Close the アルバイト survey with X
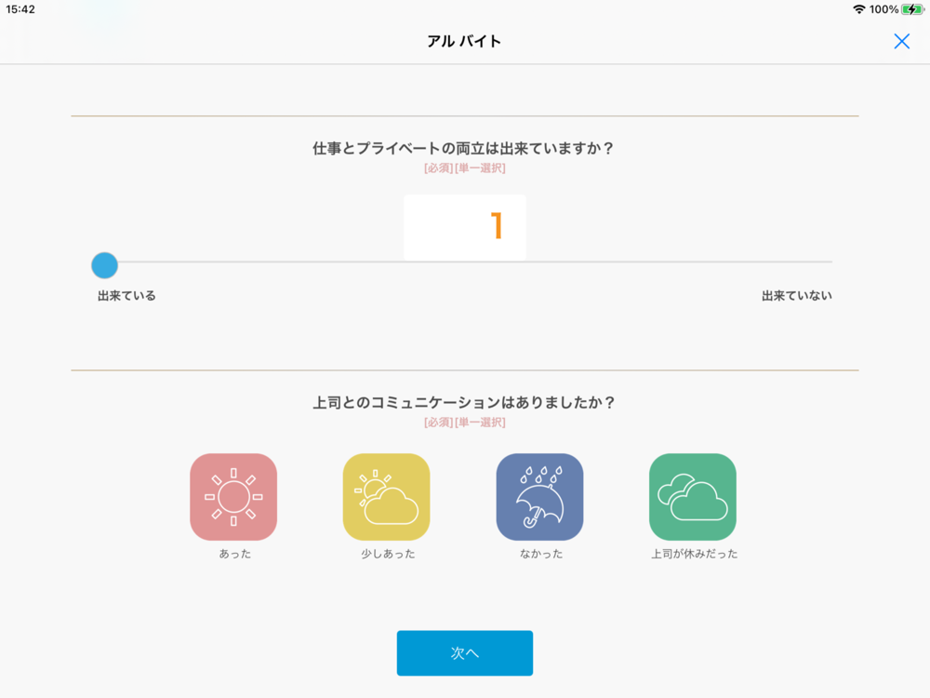 (901, 41)
